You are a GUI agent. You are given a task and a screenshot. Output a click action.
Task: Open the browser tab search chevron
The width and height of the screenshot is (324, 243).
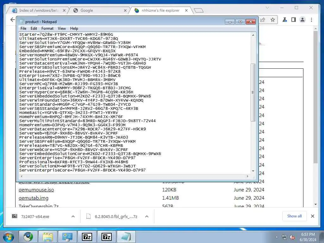coord(267,8)
